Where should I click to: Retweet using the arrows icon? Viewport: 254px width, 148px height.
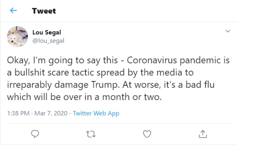tap(91, 134)
